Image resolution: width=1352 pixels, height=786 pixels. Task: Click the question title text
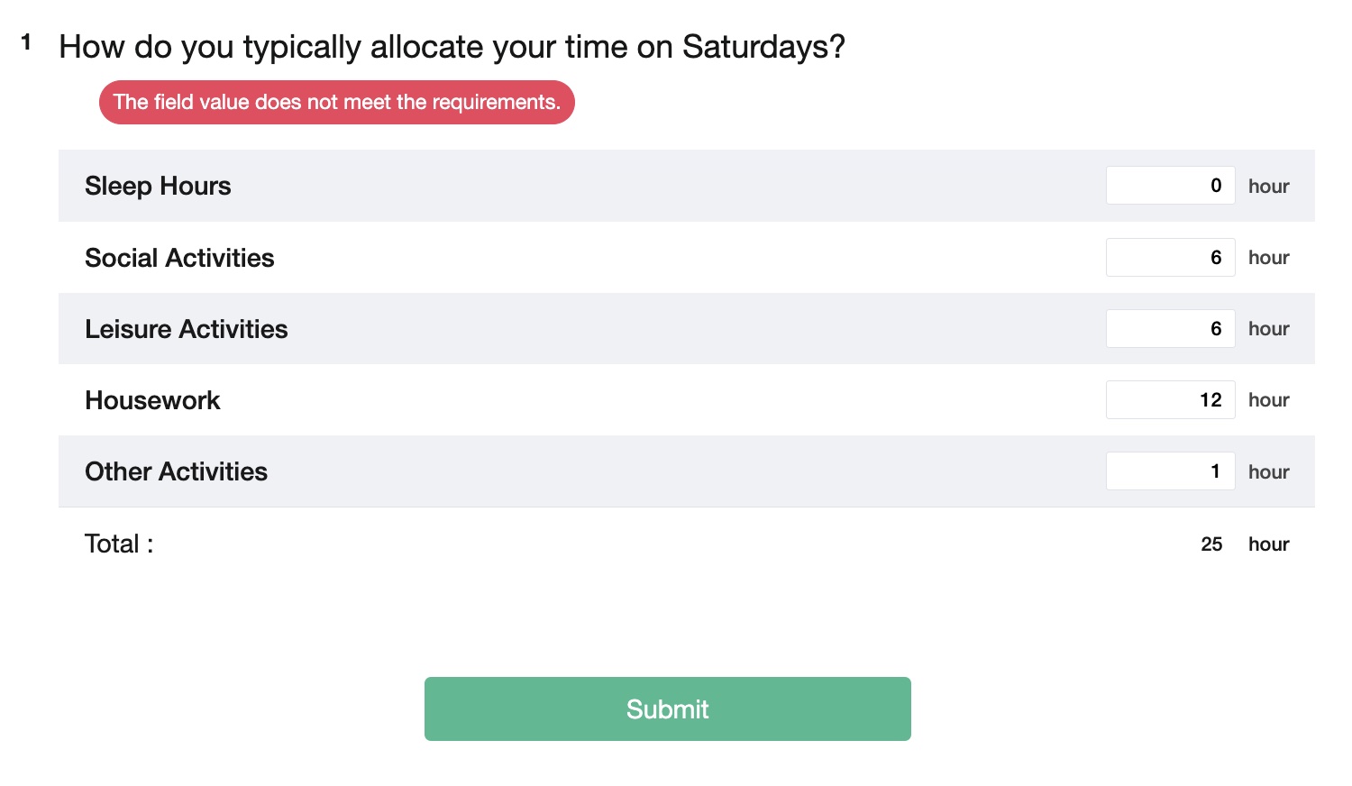pyautogui.click(x=452, y=46)
